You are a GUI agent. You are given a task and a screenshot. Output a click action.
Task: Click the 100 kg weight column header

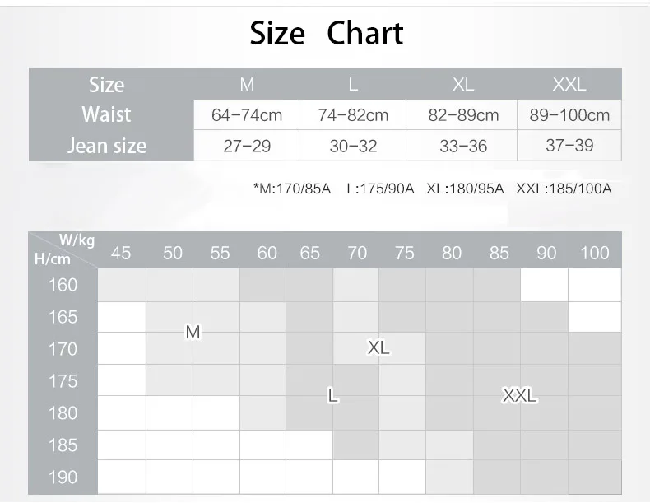point(594,253)
